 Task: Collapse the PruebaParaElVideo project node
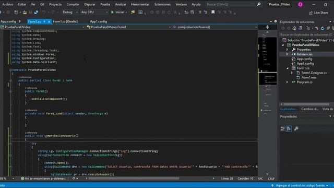(283, 45)
